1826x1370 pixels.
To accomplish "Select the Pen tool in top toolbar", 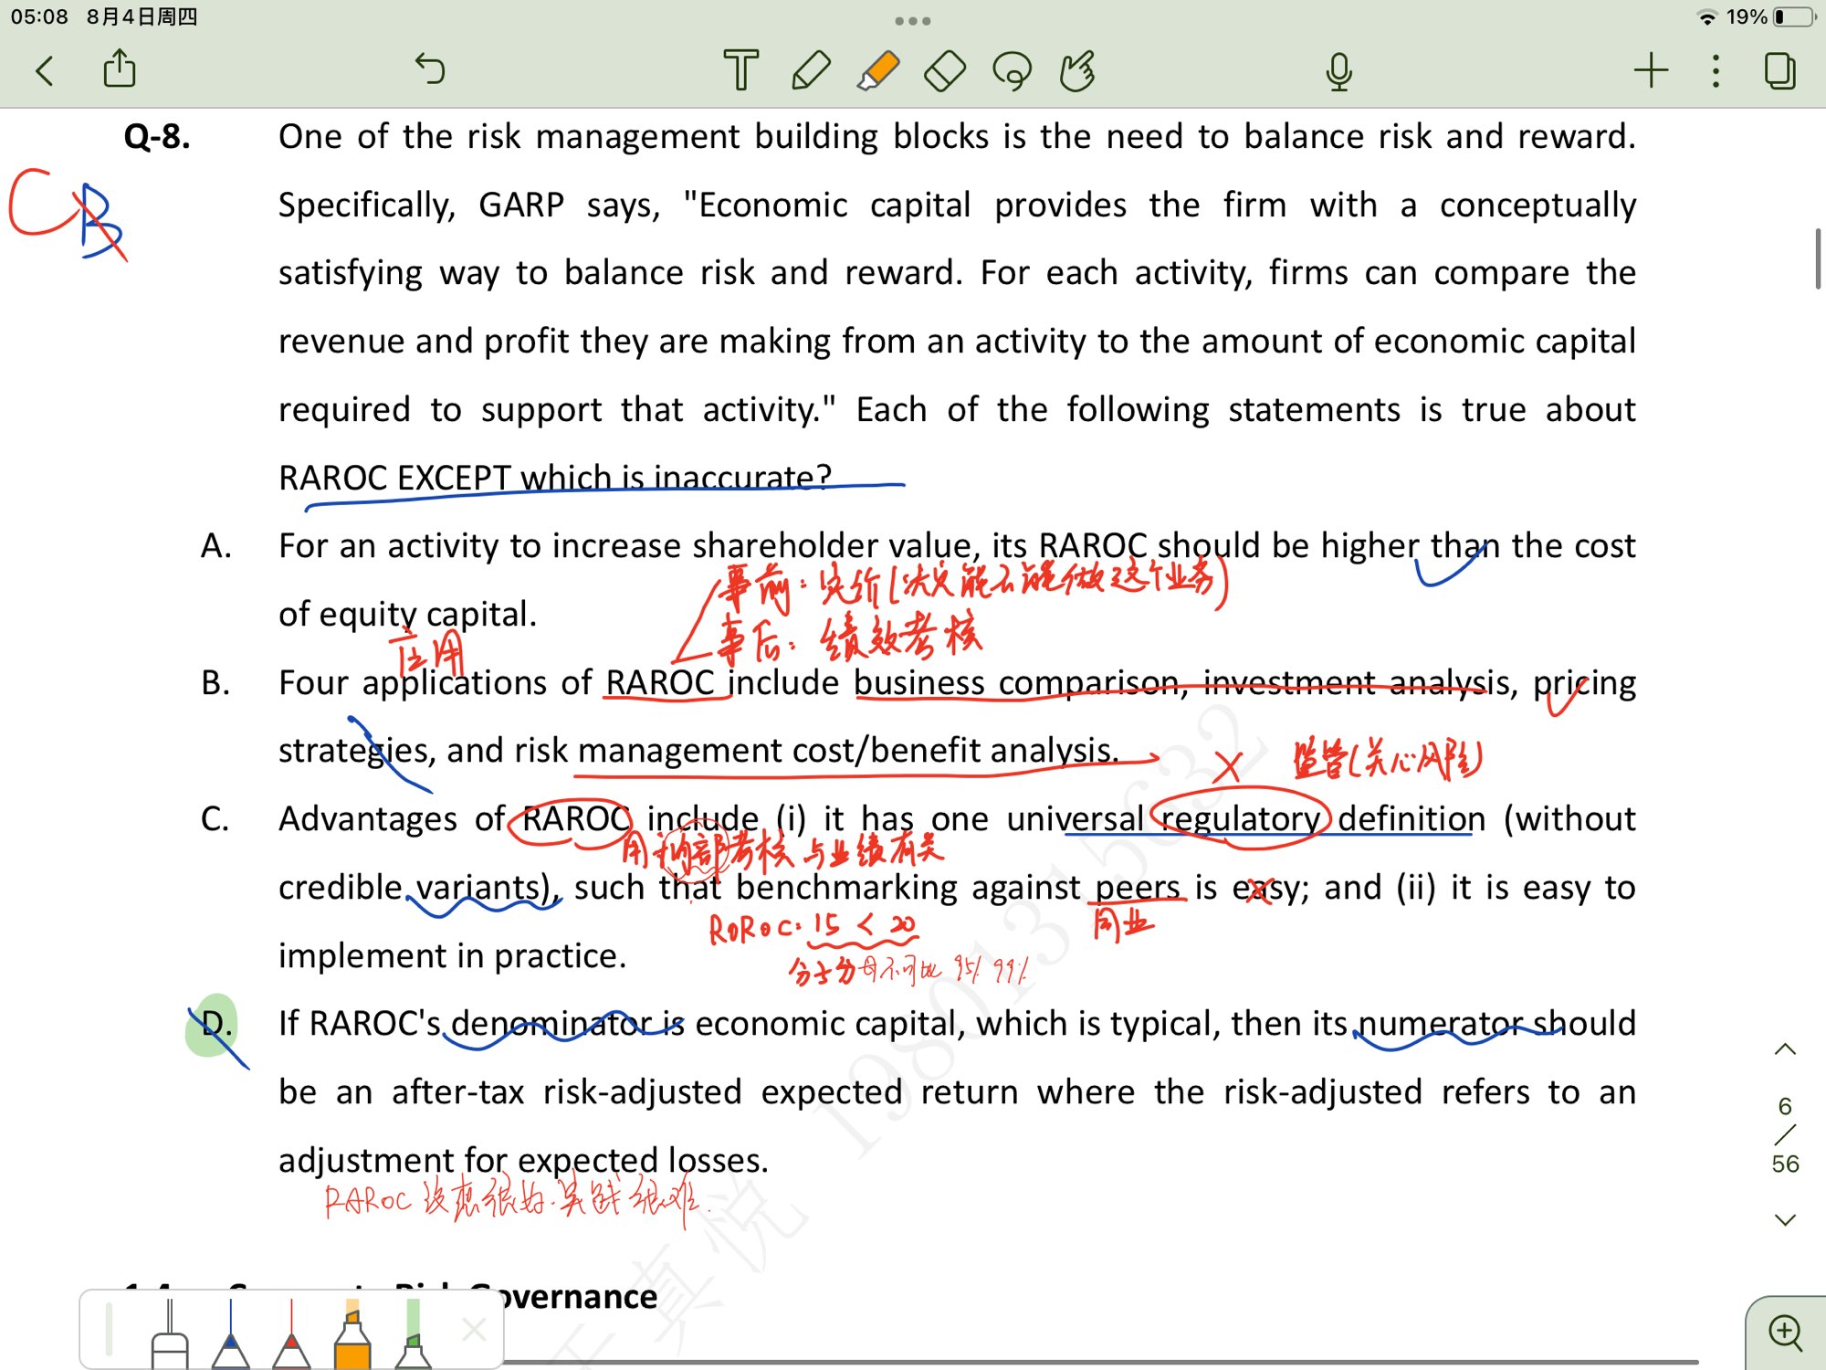I will click(x=810, y=70).
